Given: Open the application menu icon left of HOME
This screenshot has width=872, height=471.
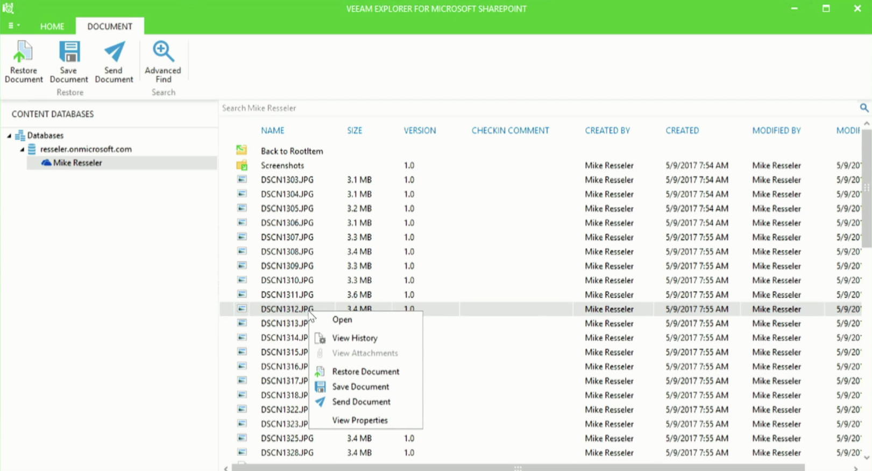Looking at the screenshot, I should [x=13, y=25].
